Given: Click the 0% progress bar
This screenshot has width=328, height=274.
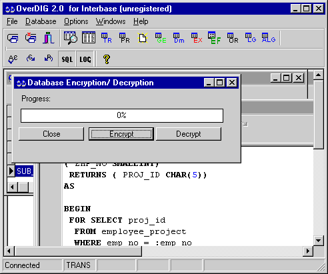Looking at the screenshot, I should [x=122, y=115].
